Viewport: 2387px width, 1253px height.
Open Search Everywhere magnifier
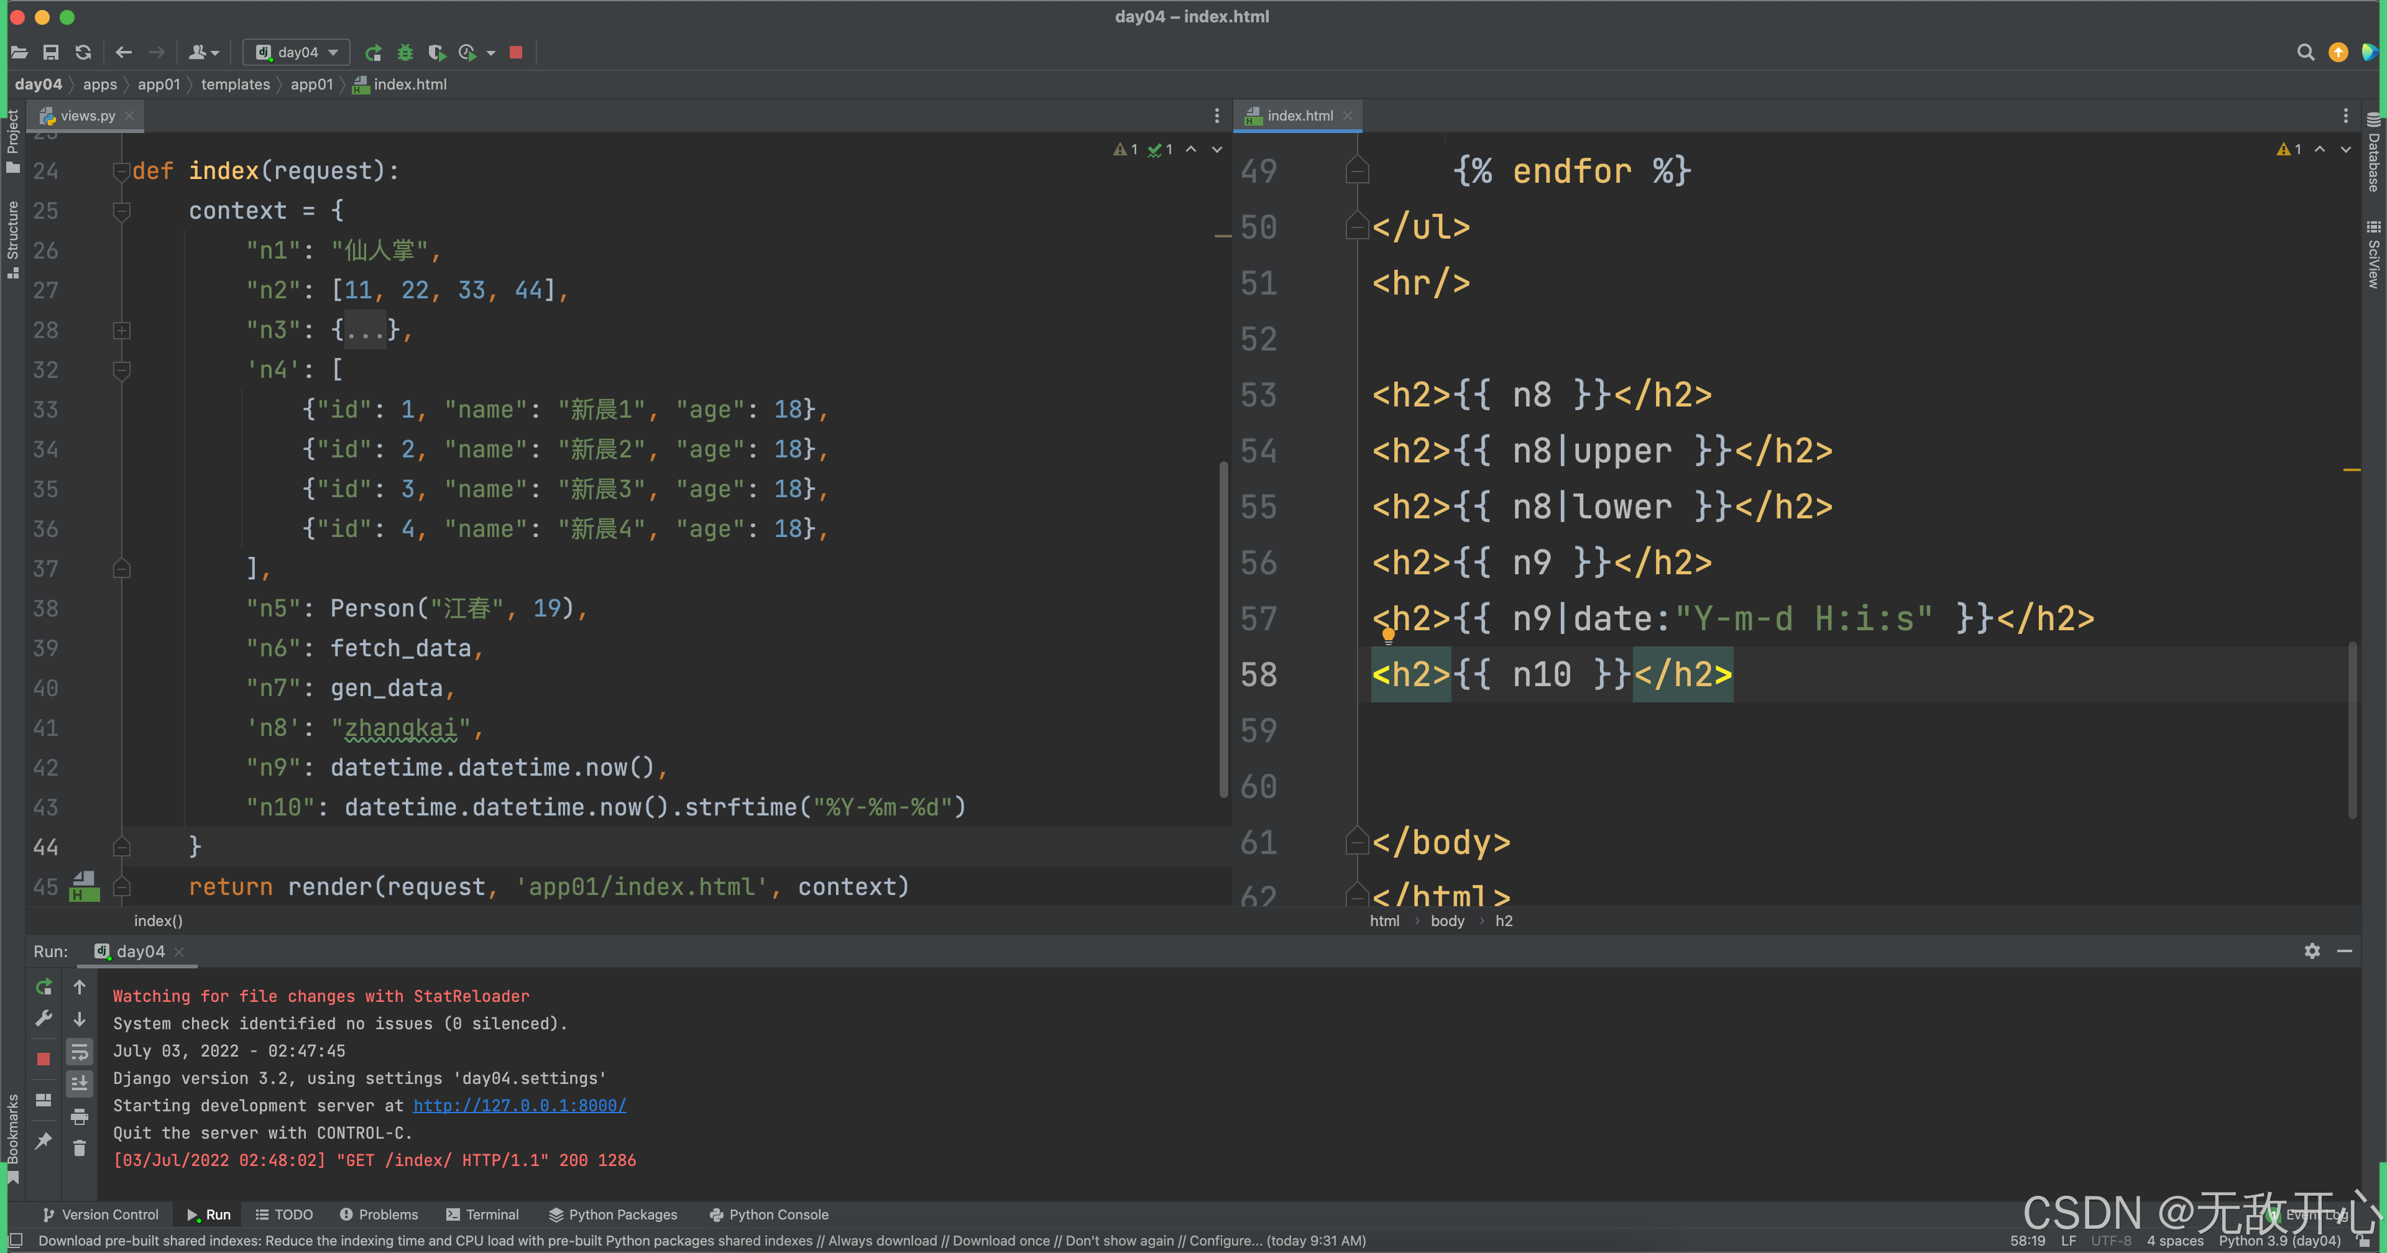2306,53
